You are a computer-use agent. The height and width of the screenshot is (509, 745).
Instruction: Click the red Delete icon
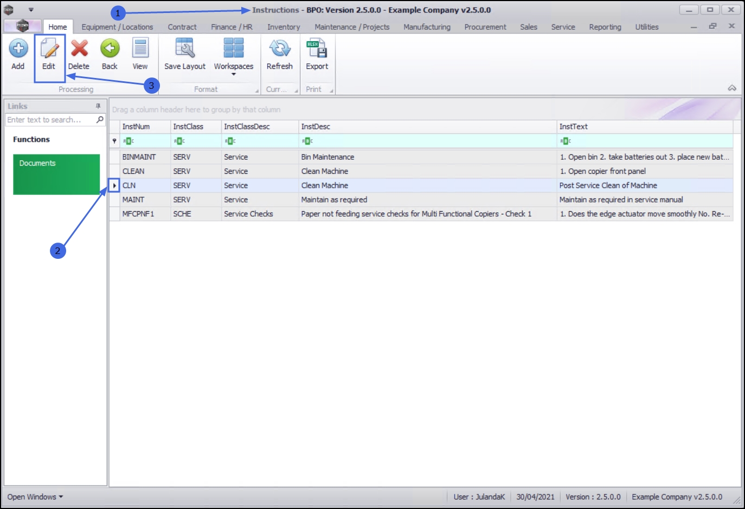(x=79, y=48)
